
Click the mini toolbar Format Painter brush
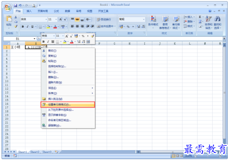click(x=92, y=36)
